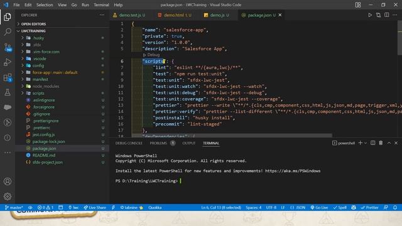Split the editor to the right

point(387,15)
